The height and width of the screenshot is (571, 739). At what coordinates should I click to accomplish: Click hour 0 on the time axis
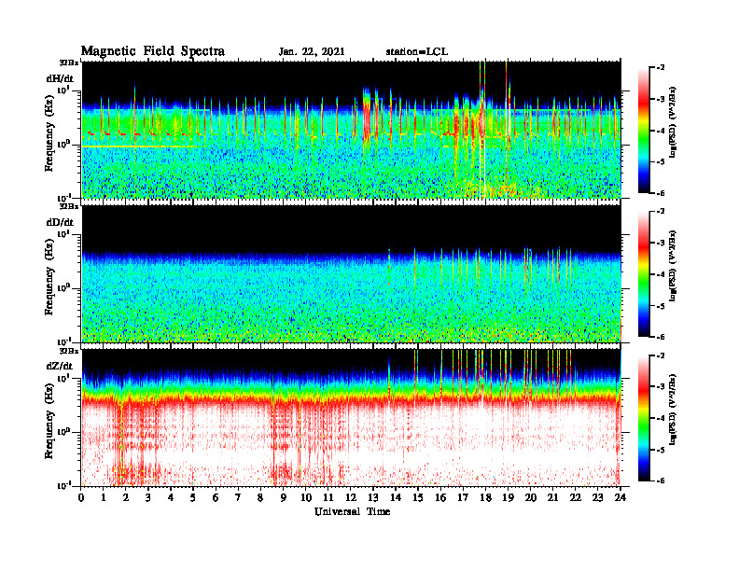[x=81, y=497]
